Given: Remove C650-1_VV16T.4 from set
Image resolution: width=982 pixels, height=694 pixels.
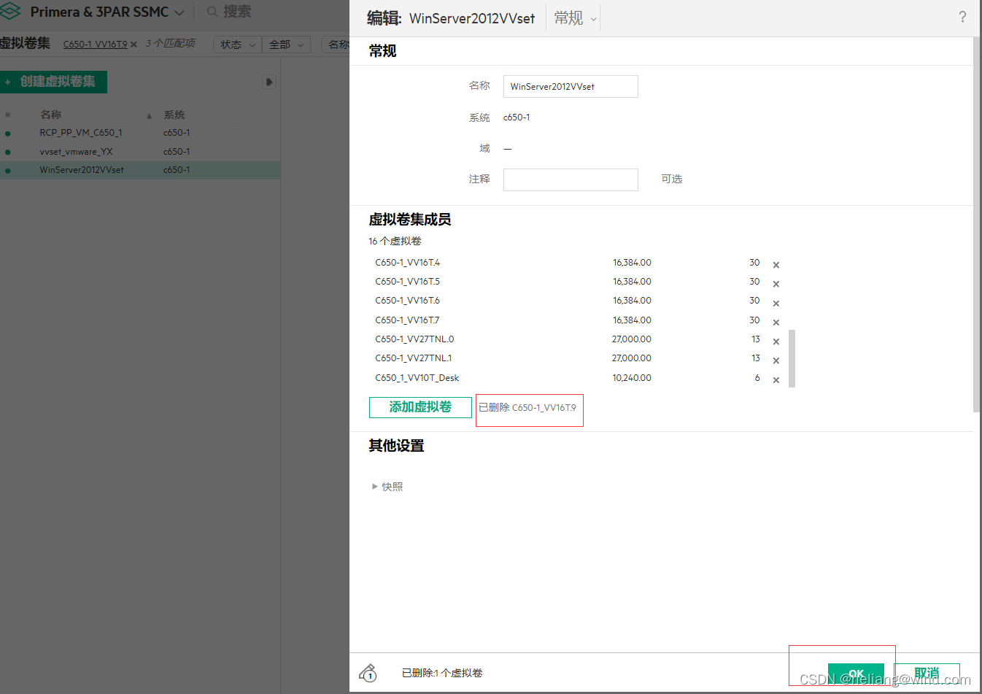Looking at the screenshot, I should click(776, 265).
